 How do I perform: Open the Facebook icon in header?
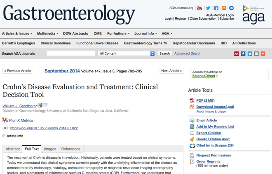(x=216, y=8)
